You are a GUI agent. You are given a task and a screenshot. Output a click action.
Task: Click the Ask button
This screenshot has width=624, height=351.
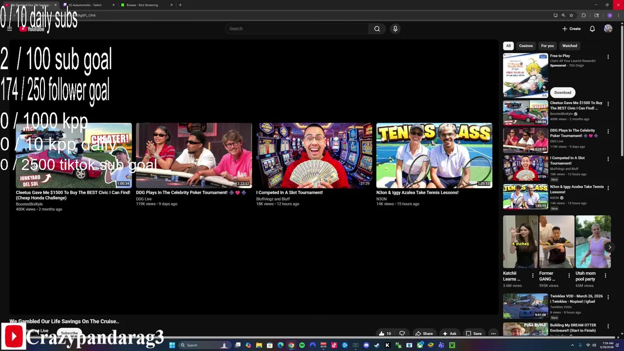click(449, 333)
